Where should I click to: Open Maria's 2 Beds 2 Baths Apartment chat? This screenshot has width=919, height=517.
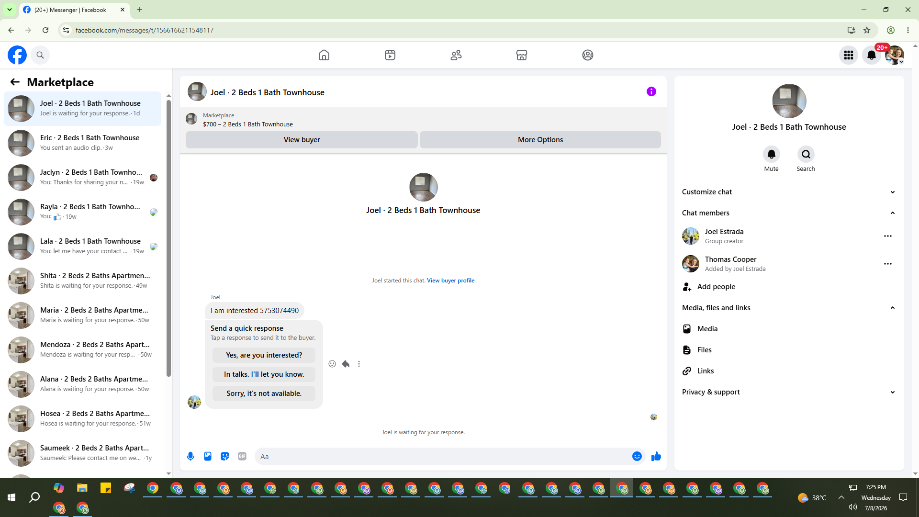click(82, 315)
